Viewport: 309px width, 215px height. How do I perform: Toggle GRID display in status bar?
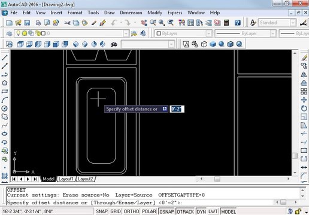tap(116, 211)
